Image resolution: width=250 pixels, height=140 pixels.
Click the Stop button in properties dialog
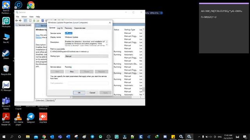click(x=72, y=72)
